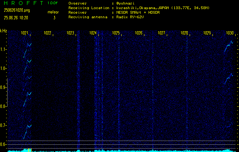Click the observer name @yuhmari
Image resolution: width=239 pixels, height=152 pixels.
click(125, 3)
